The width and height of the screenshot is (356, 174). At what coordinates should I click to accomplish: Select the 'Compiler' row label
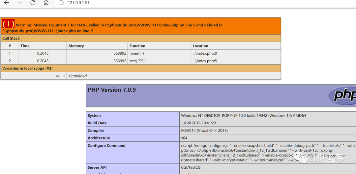(x=96, y=130)
